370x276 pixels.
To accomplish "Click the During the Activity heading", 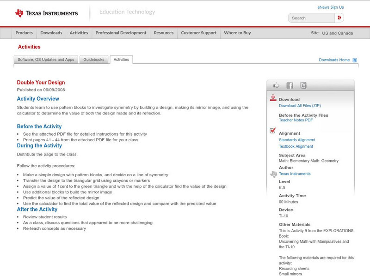I will coord(39,145).
